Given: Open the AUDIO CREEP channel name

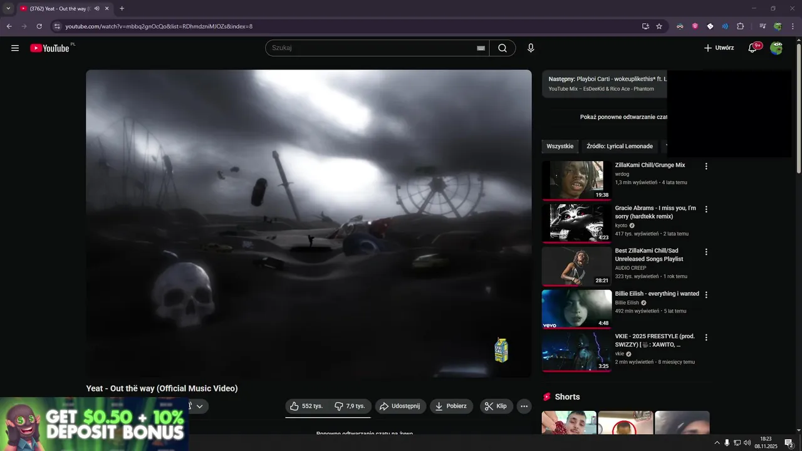Looking at the screenshot, I should [x=630, y=268].
